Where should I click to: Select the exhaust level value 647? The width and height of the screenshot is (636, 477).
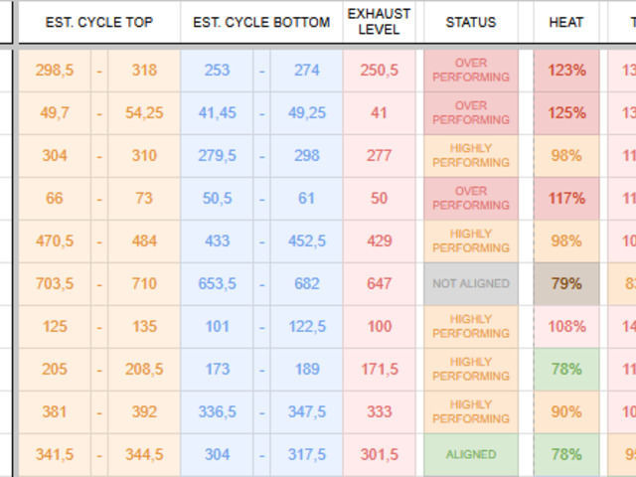[379, 284]
